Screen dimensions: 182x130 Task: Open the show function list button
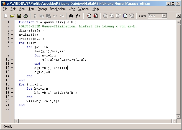pyautogui.click(x=78, y=16)
